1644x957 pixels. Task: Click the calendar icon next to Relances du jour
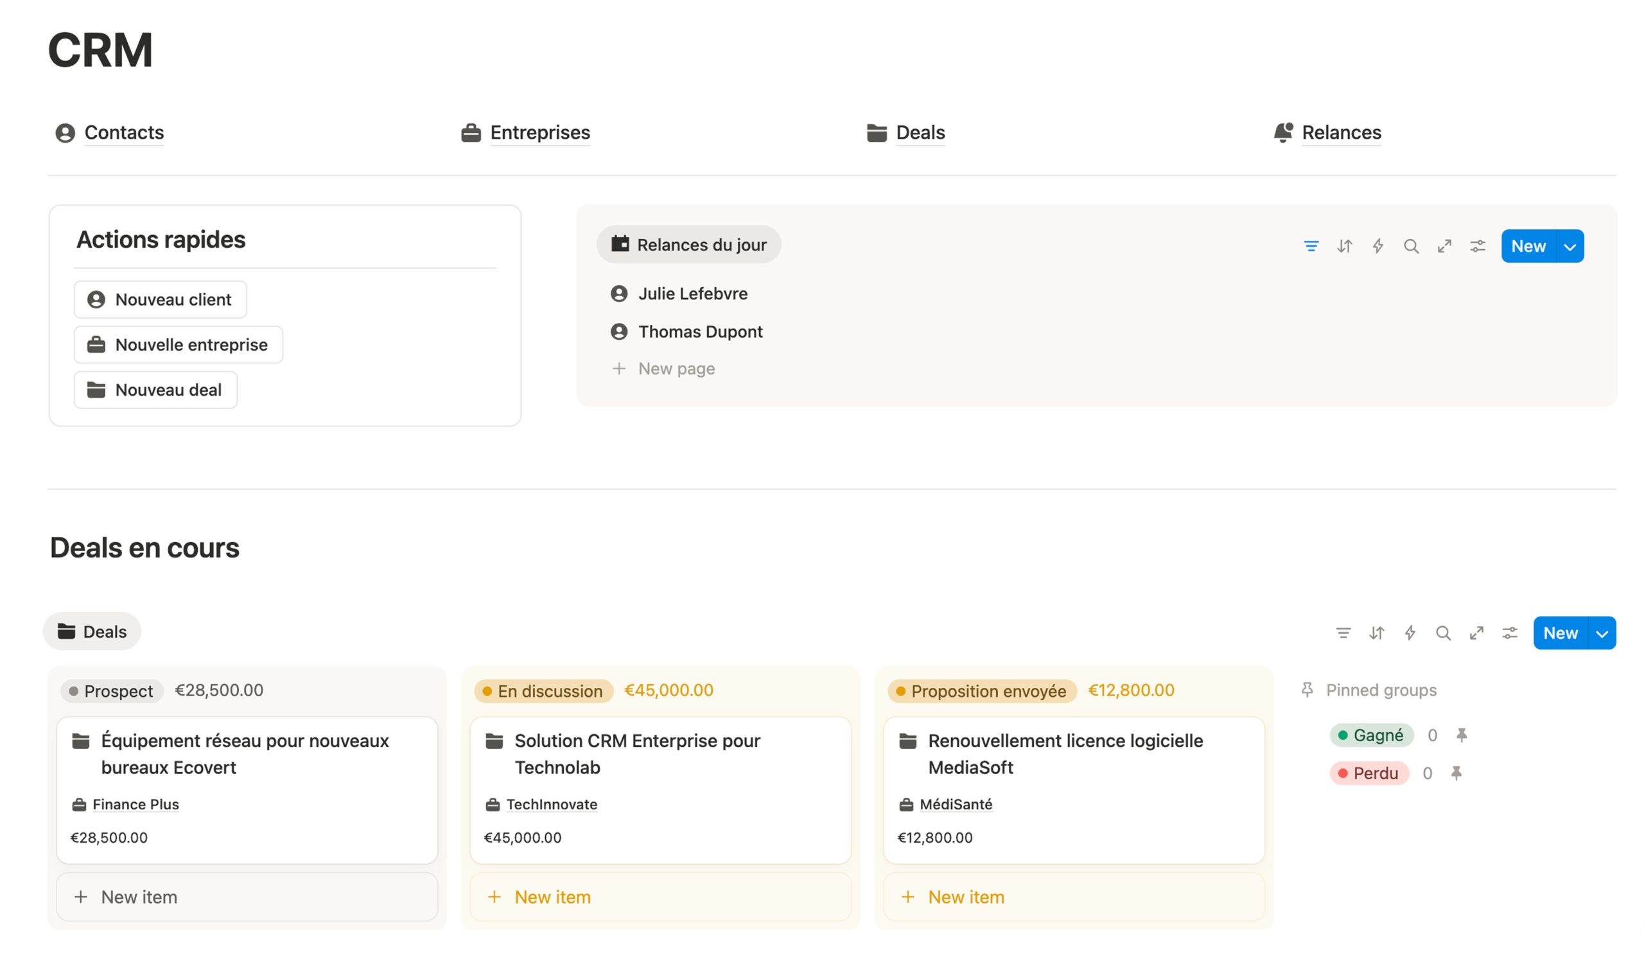coord(621,244)
